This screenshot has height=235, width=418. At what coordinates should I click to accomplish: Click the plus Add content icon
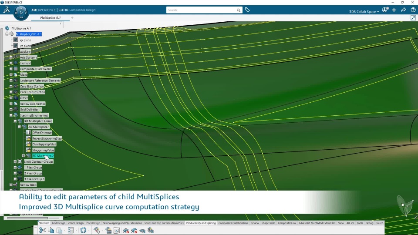point(394,10)
